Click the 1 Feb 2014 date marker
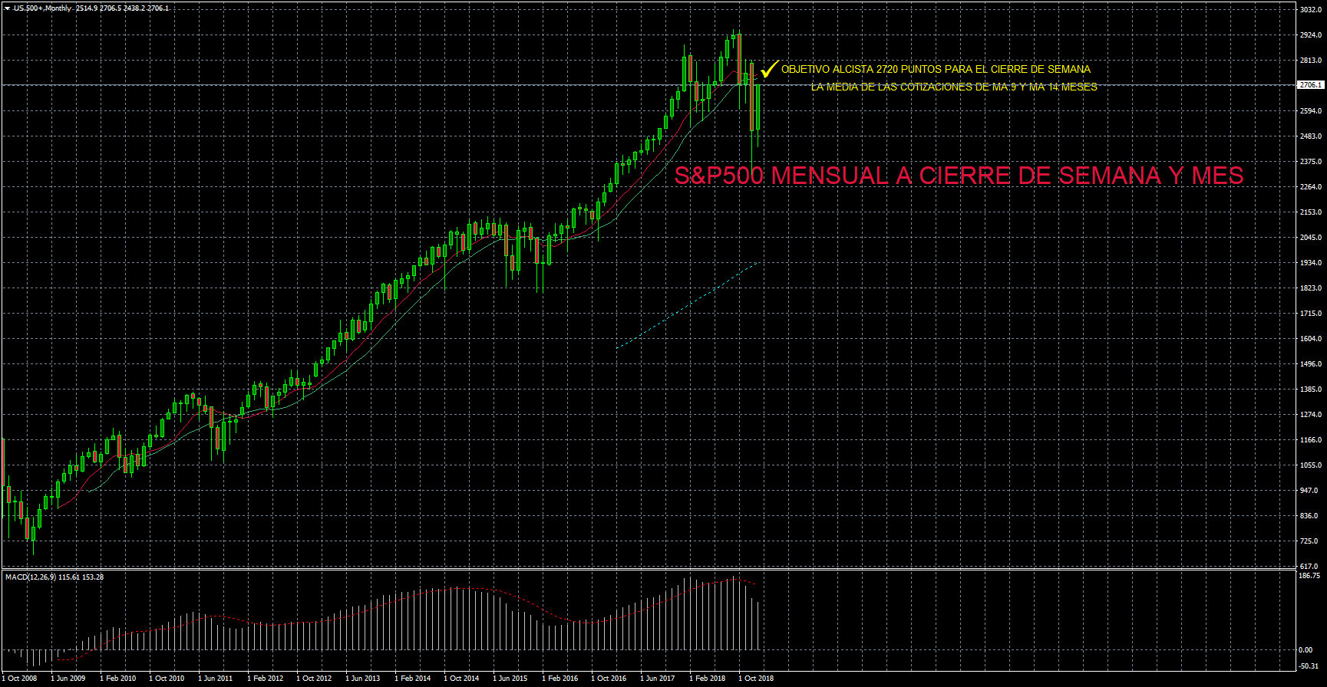1327x687 pixels. (x=413, y=679)
